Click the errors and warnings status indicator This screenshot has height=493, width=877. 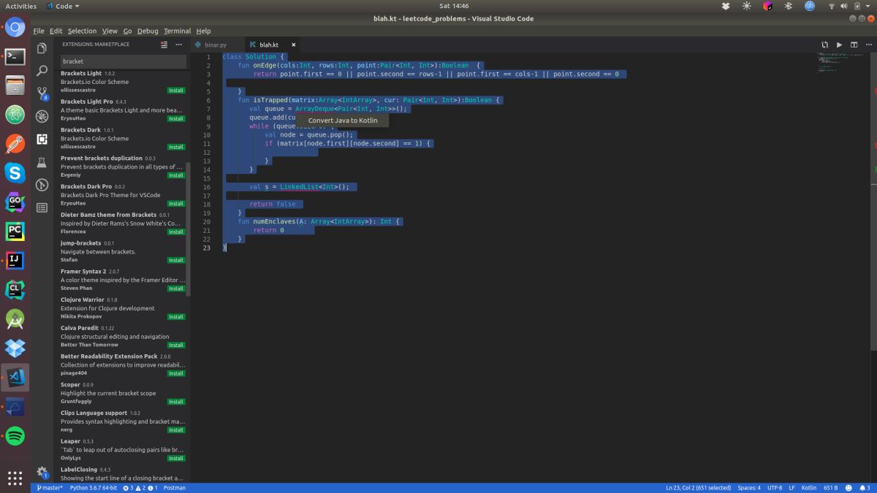(x=140, y=487)
